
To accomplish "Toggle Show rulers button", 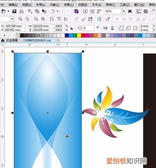I will [138, 11].
